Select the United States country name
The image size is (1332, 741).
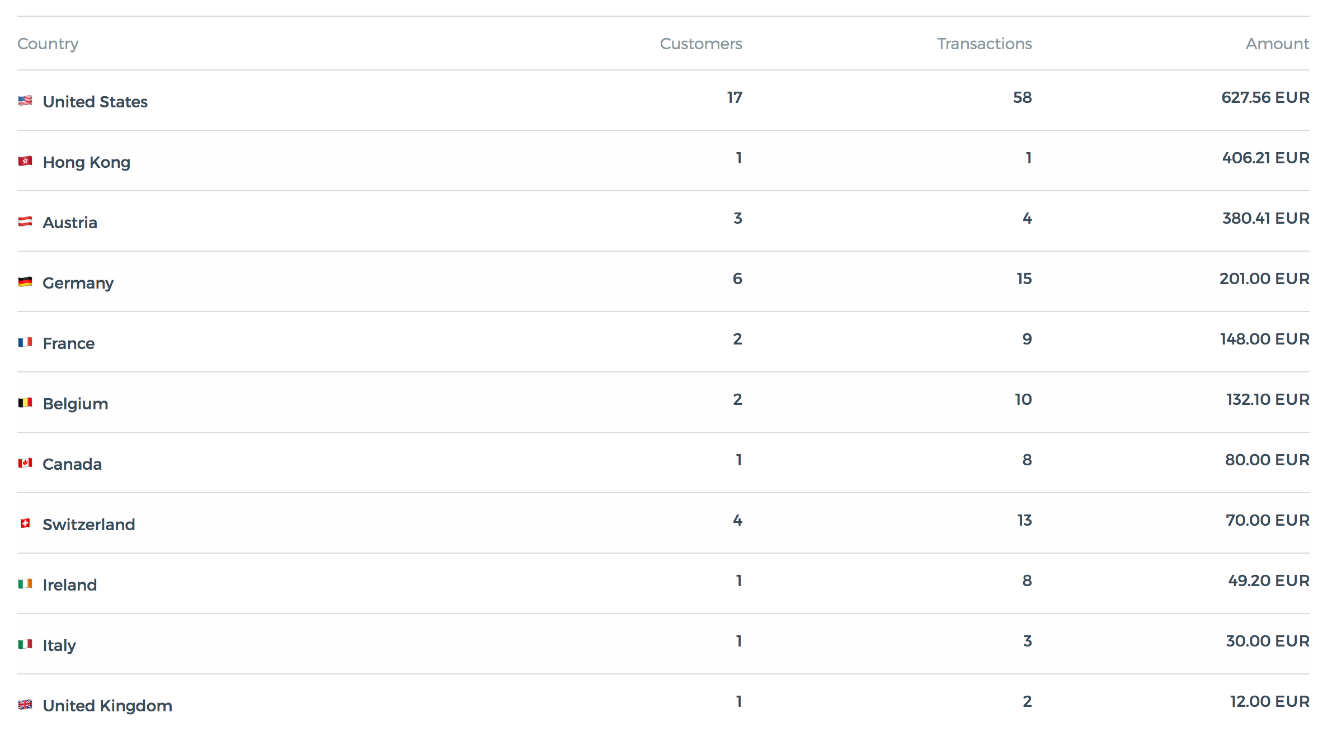[95, 102]
